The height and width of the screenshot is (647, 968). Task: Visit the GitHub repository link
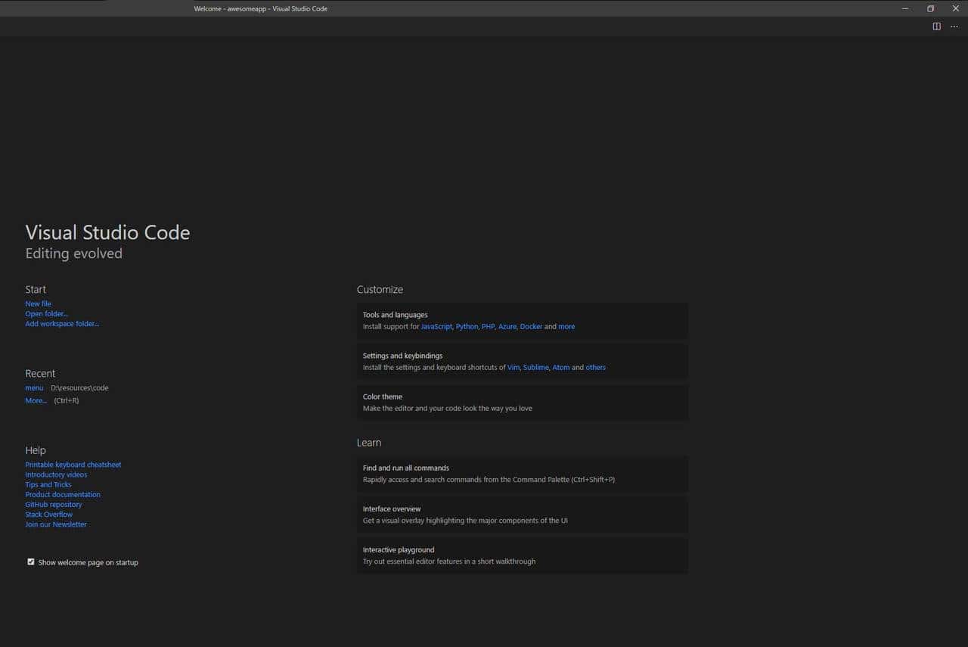(x=53, y=505)
